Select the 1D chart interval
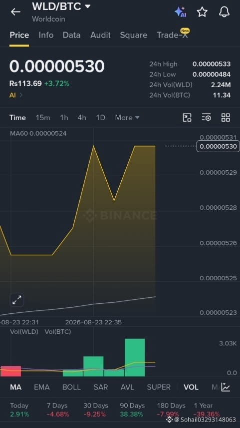The height and width of the screenshot is (428, 240). 100,118
